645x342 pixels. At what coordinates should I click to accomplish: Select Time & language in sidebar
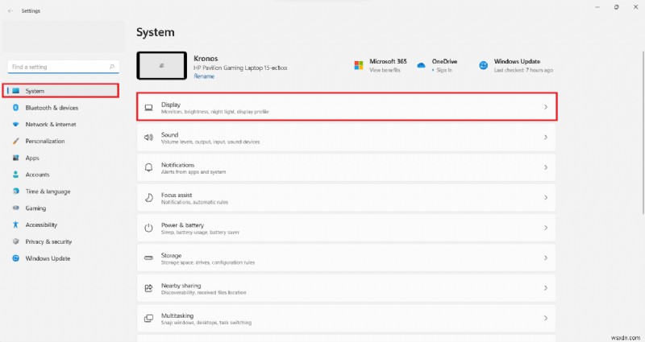(48, 192)
